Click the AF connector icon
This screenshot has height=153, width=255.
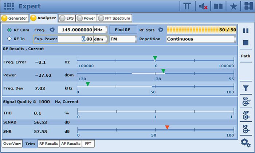click(x=246, y=115)
